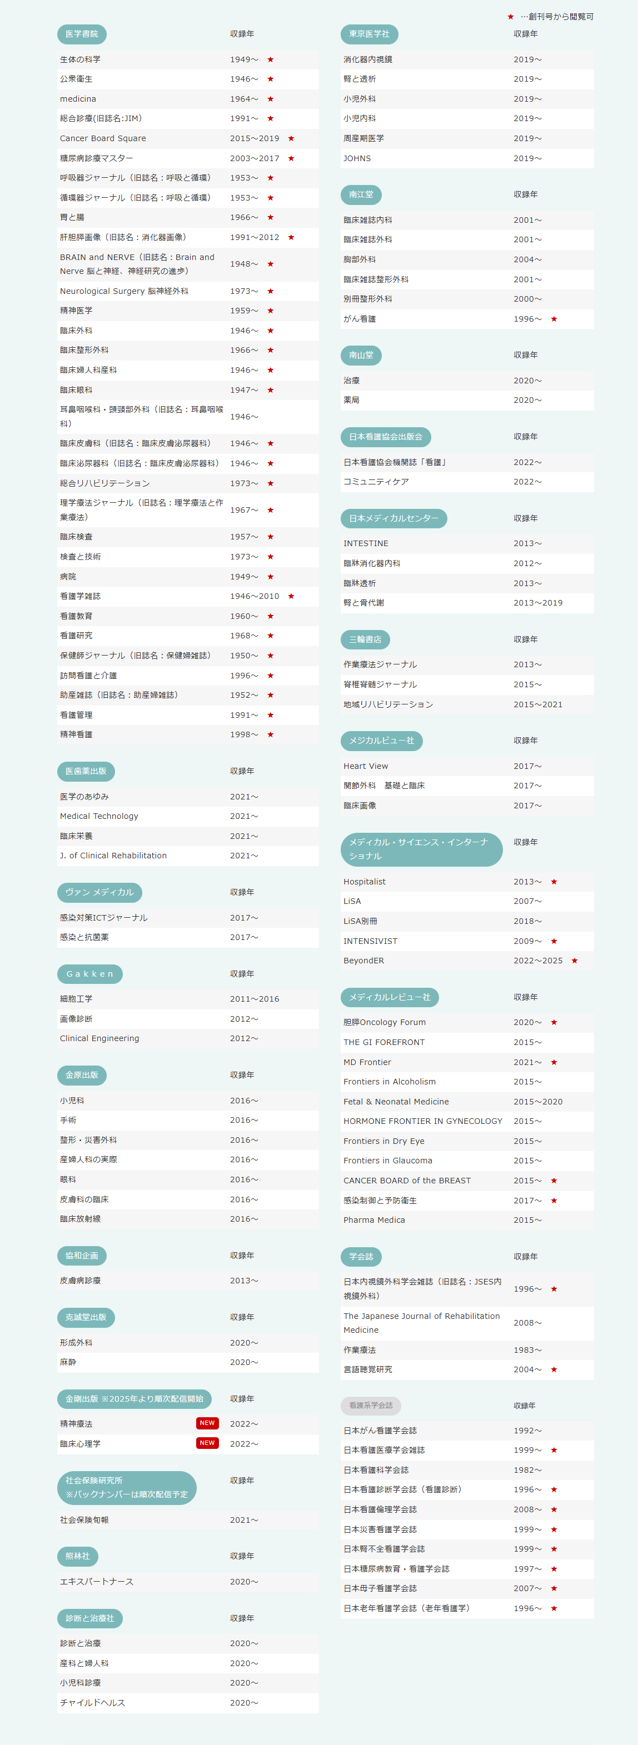Click コミュニティケア journal title
The image size is (638, 1745).
click(376, 482)
